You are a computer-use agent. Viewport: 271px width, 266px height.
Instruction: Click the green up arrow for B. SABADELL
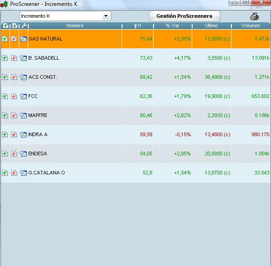pyautogui.click(x=5, y=58)
